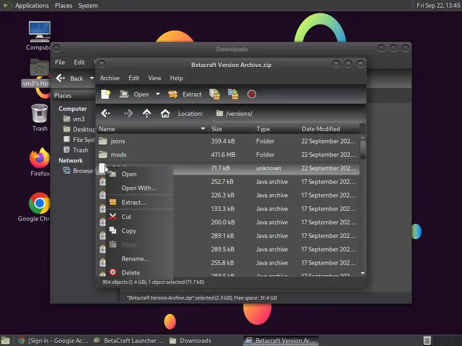462x346 pixels.
Task: Click the Location field showing /versions/
Action: (288, 114)
